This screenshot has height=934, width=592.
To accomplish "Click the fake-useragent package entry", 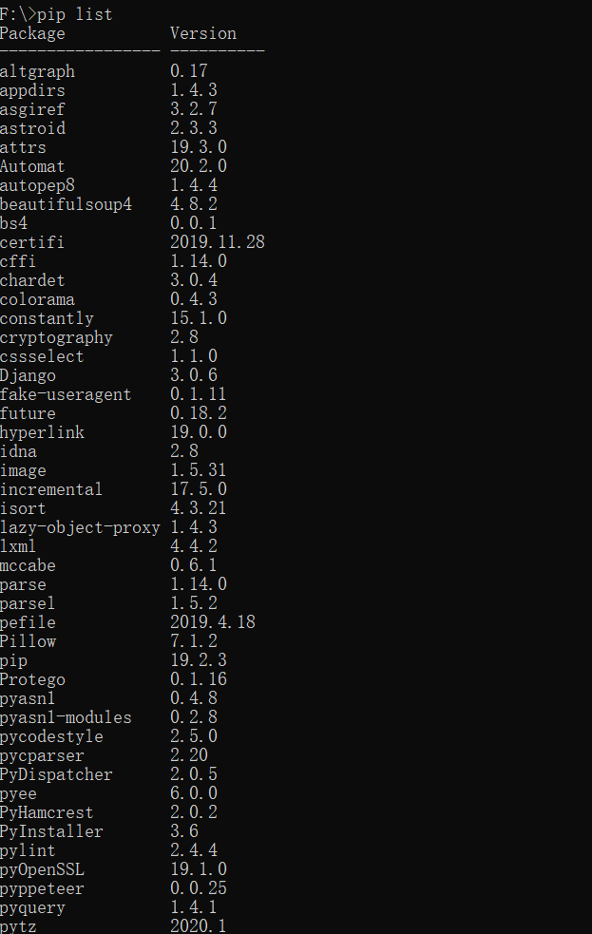I will pos(66,395).
